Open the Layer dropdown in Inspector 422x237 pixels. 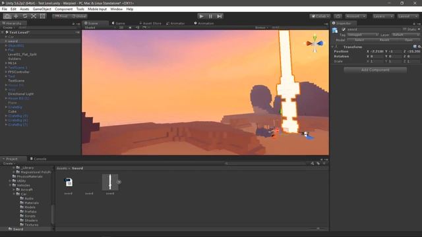pos(406,35)
